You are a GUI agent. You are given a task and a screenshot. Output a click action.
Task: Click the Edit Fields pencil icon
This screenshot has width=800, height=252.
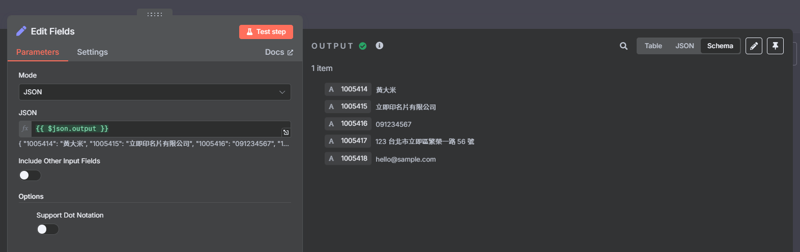[x=21, y=31]
